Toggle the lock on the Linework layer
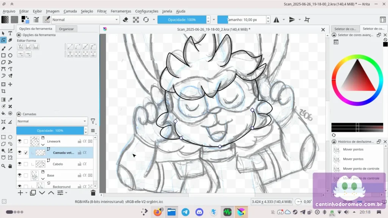 coord(80,142)
